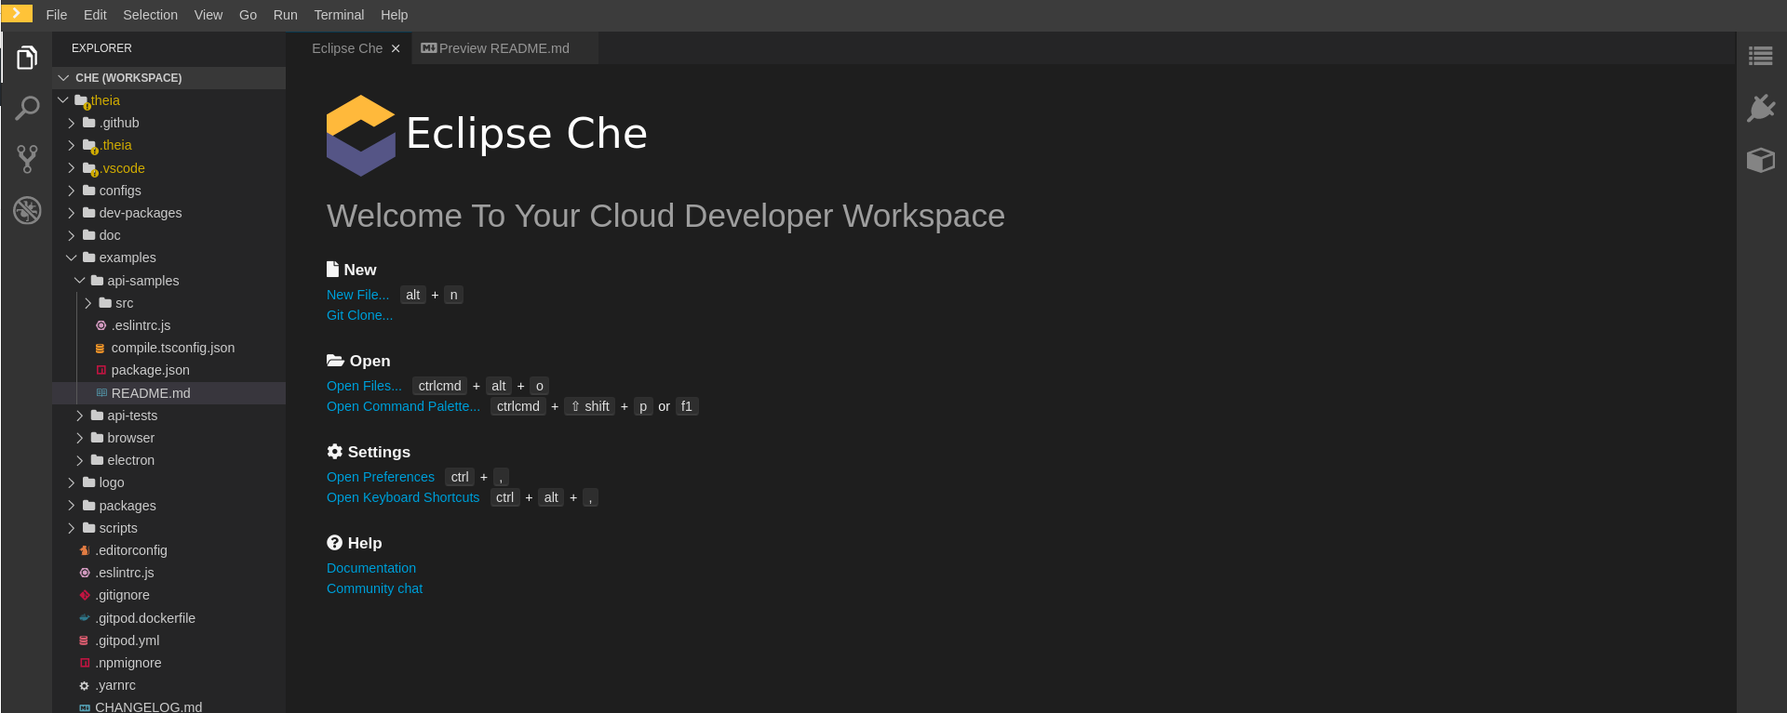The image size is (1787, 713).
Task: Close the Eclipse Che tab
Action: coord(396,48)
